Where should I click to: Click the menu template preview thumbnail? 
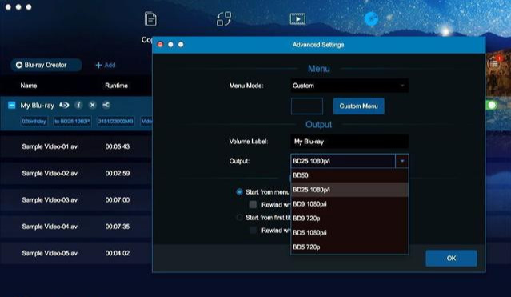[x=307, y=106]
